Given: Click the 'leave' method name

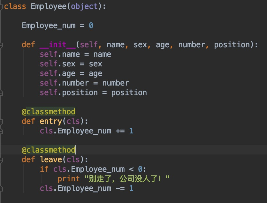Looking at the screenshot, I should click(x=51, y=160).
